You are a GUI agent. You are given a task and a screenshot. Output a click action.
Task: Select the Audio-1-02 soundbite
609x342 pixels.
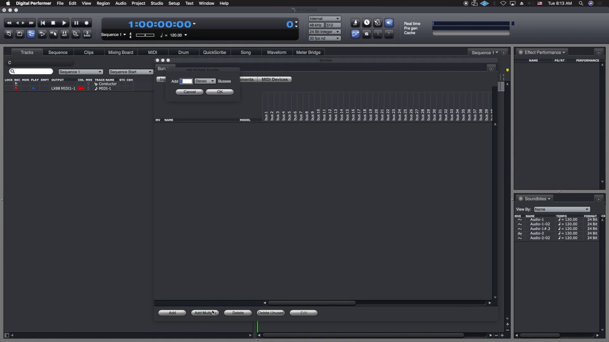[x=540, y=224]
